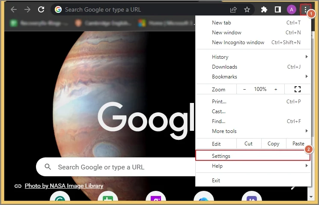Viewport: 319px width, 205px height.
Task: Click the fullscreen icon in the Zoom row
Action: coord(298,89)
